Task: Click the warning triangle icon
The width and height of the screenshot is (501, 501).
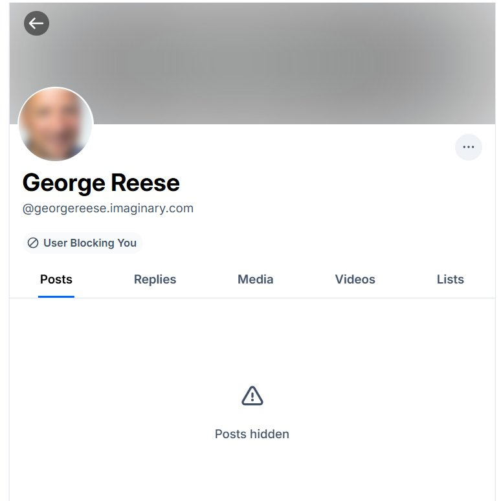Action: click(252, 395)
